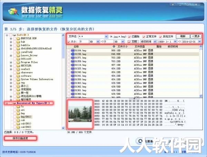
Task: Open the 文件名 filename pattern dropdown
Action: (106, 36)
